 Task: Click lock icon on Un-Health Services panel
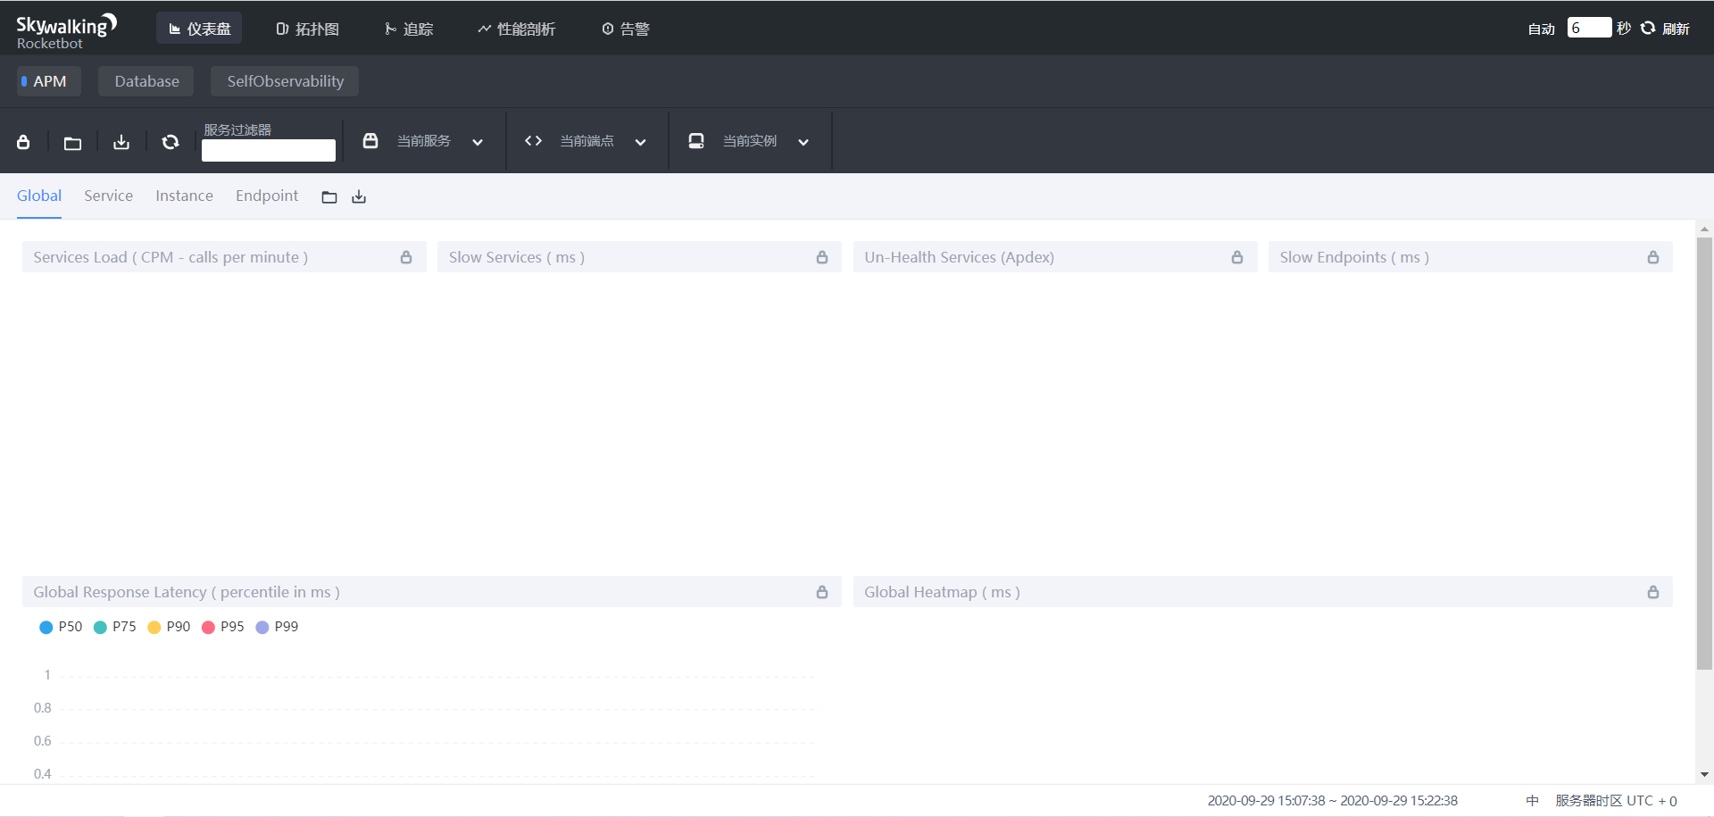[x=1237, y=257]
